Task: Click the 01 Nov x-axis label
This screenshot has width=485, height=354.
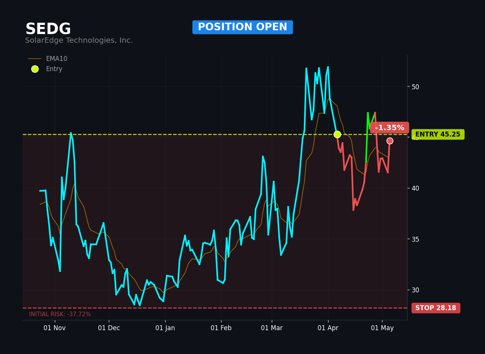Action: click(x=55, y=328)
